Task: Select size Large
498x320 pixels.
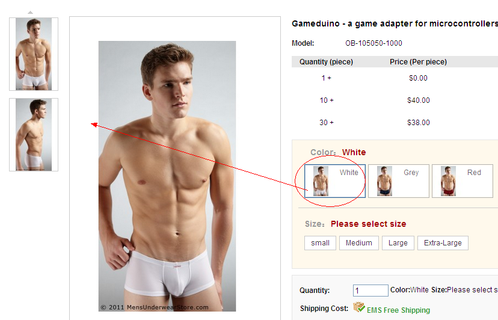Action: point(398,243)
